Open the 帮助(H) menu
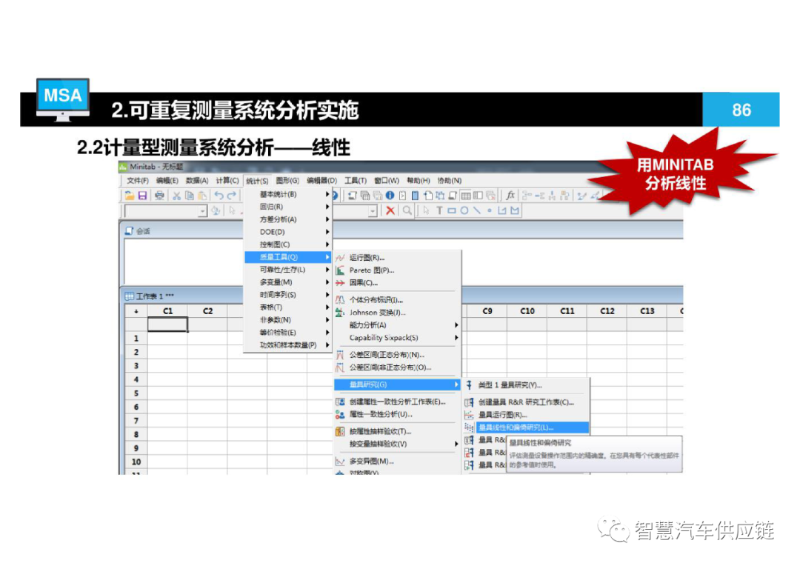The width and height of the screenshot is (800, 566). point(419,181)
